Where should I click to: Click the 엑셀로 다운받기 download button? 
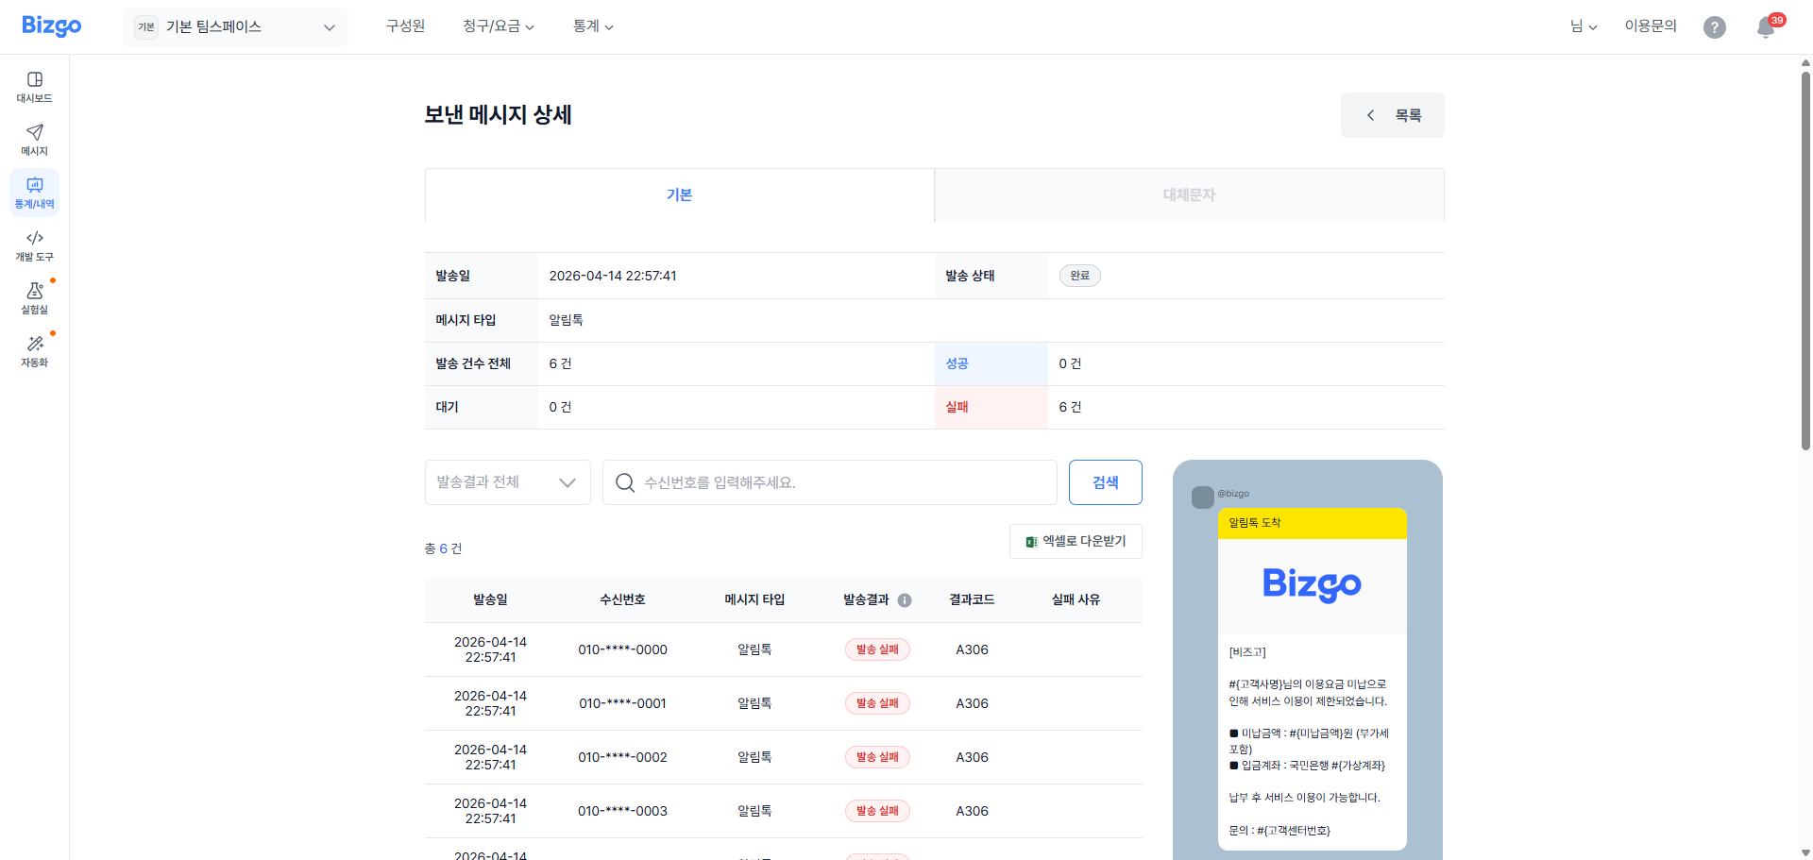(1076, 541)
